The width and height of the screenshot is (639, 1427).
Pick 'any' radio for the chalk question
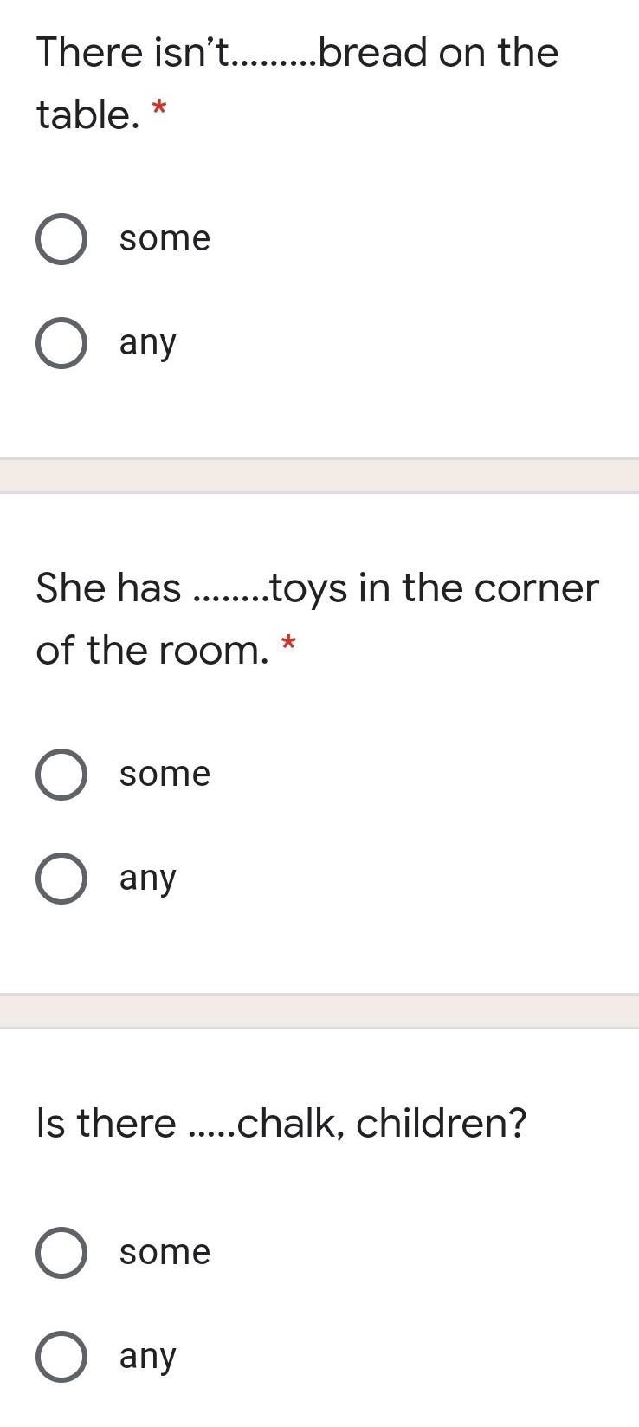point(61,1357)
